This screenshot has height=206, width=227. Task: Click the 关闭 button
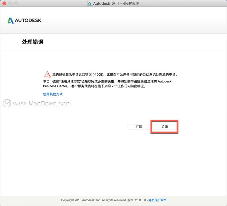(x=164, y=127)
